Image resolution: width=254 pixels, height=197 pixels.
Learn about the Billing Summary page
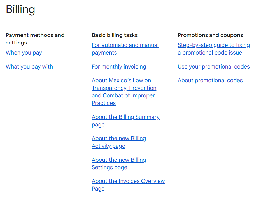click(x=125, y=121)
